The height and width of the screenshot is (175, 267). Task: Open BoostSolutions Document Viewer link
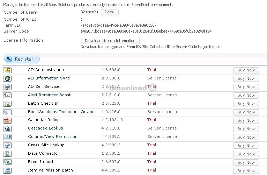click(x=61, y=112)
